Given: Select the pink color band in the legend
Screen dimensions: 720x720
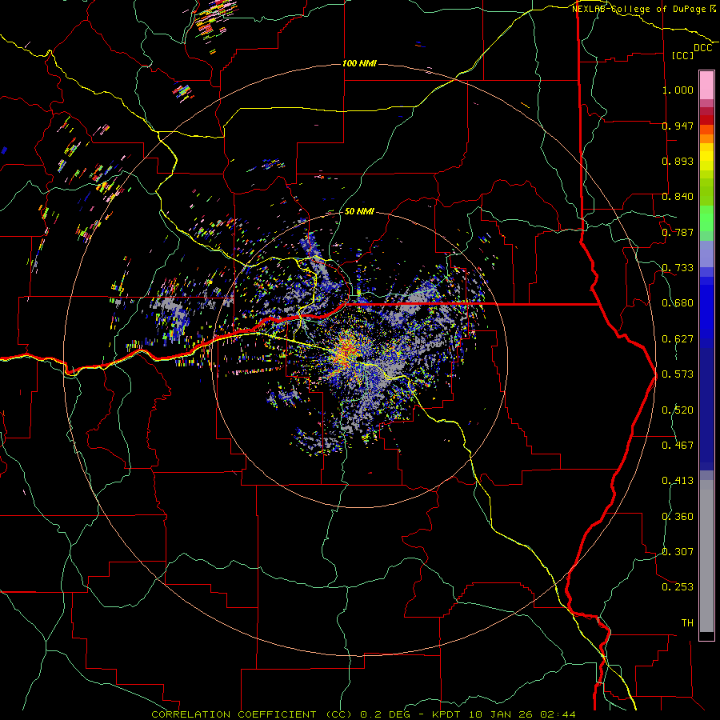Looking at the screenshot, I should (x=706, y=85).
